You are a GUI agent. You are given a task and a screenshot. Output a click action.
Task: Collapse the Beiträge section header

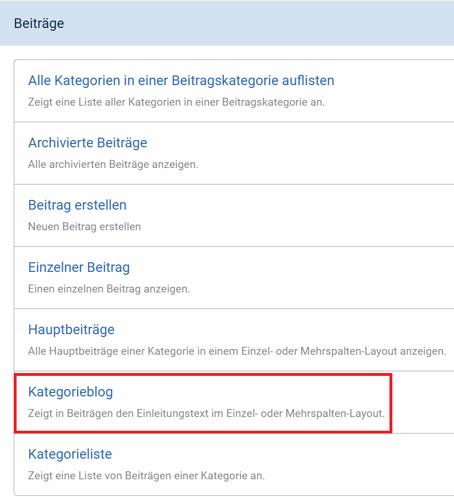(x=39, y=23)
